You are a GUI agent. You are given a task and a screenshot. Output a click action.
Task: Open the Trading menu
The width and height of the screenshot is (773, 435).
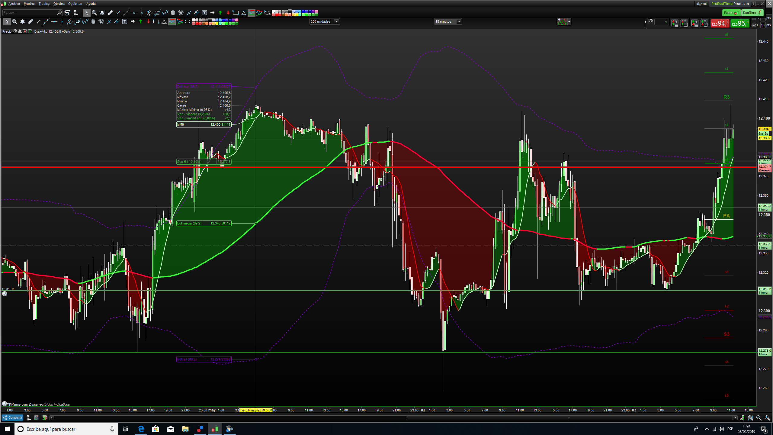(x=44, y=4)
